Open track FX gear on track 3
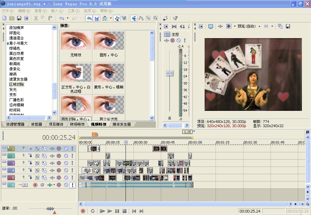The width and height of the screenshot is (311, 215). pyautogui.click(x=59, y=163)
